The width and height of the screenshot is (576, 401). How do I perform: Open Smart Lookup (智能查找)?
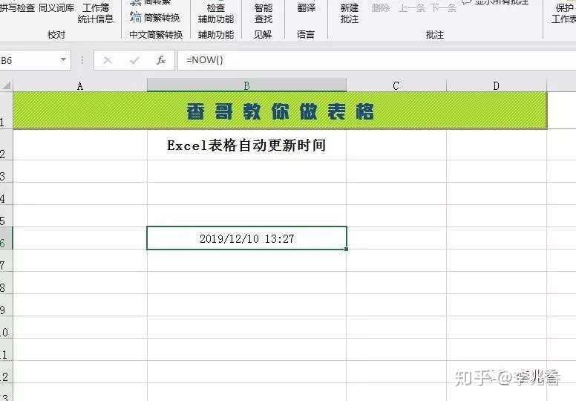(x=264, y=13)
